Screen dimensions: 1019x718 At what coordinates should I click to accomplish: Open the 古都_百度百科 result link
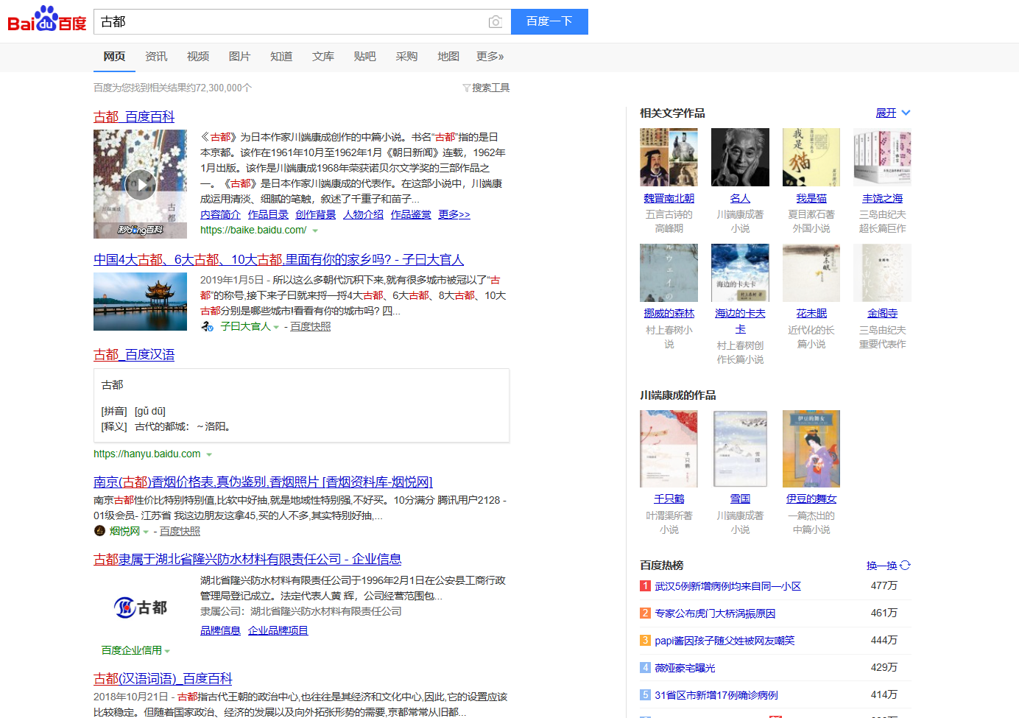(x=134, y=116)
